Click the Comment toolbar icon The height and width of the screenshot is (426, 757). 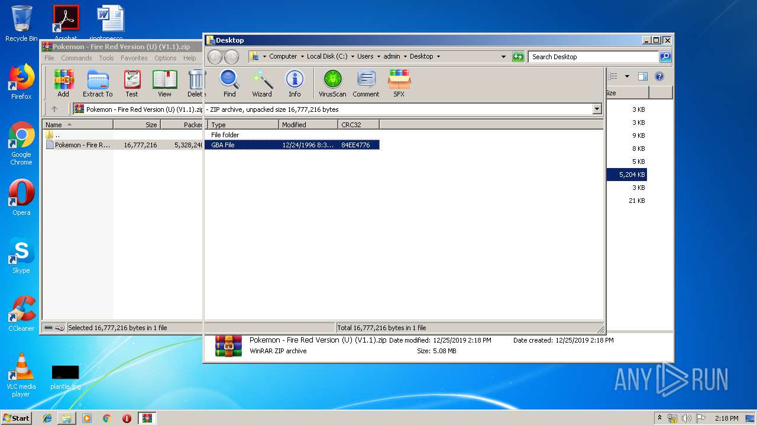(366, 83)
